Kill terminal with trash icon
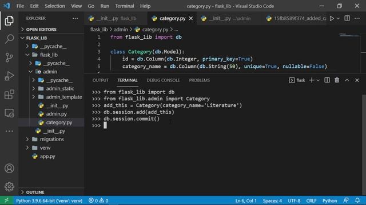Viewport: 366px width, 205px height. [x=337, y=80]
